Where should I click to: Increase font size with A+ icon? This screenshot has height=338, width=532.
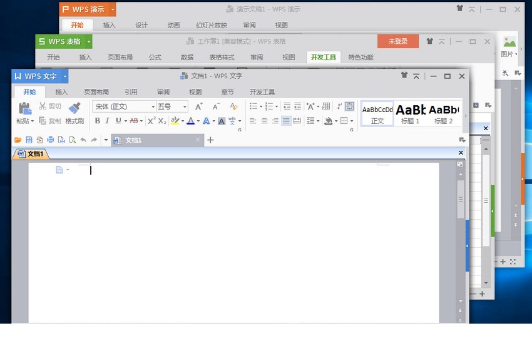coord(199,106)
